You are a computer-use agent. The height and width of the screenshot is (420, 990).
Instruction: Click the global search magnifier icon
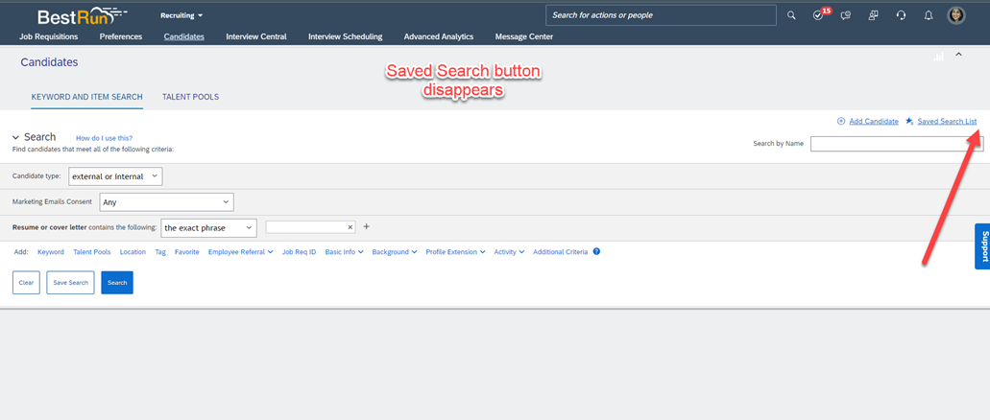pos(791,15)
